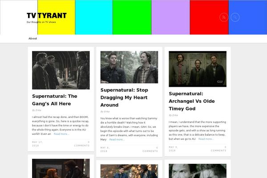267x178 pixels.
Task: Open comments on The Gang's All Here post
Action: 82,144
